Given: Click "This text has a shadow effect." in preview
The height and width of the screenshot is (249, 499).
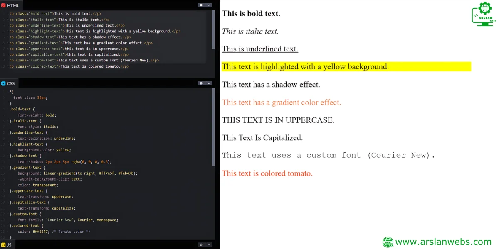Looking at the screenshot, I should [x=271, y=85].
